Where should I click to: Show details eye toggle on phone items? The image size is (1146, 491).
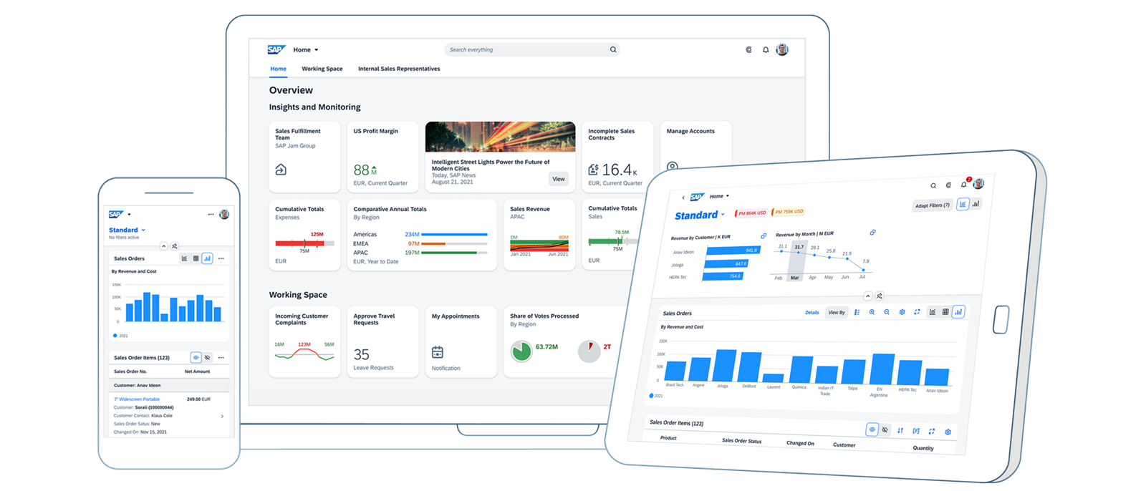click(x=196, y=357)
